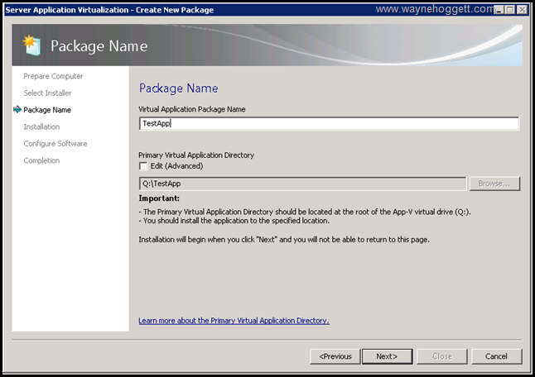
Task: Enable the Edit (Advanced) checkbox
Action: coord(144,166)
